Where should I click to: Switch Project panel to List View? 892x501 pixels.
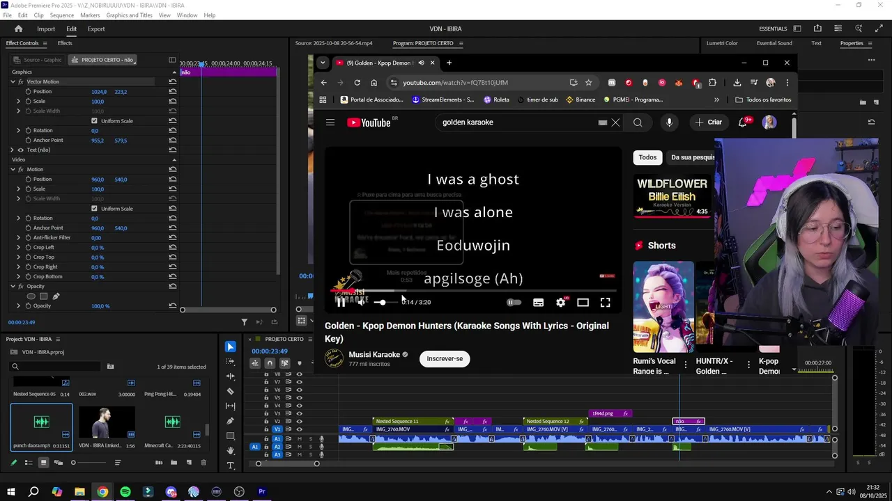28,463
